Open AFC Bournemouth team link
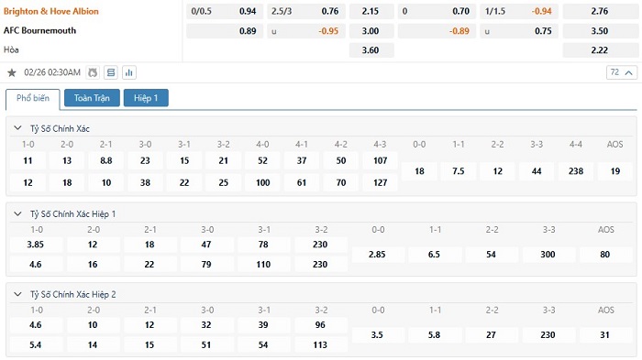The width and height of the screenshot is (642, 360). pyautogui.click(x=39, y=30)
